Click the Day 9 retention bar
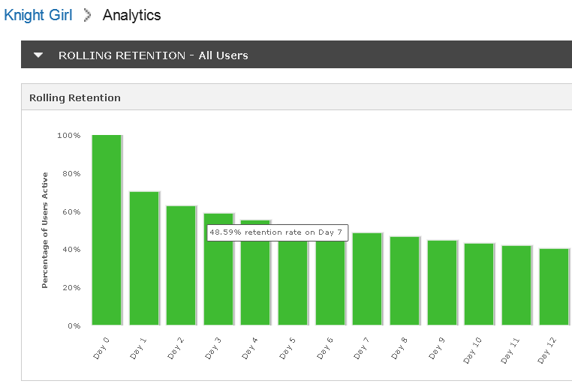Screen dimensions: 572x387 (442, 283)
